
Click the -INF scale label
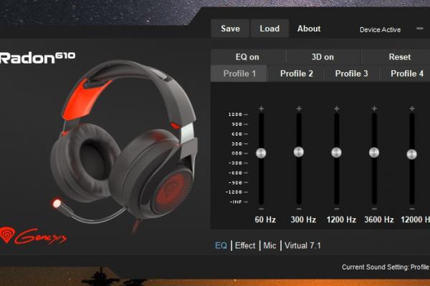pos(236,202)
